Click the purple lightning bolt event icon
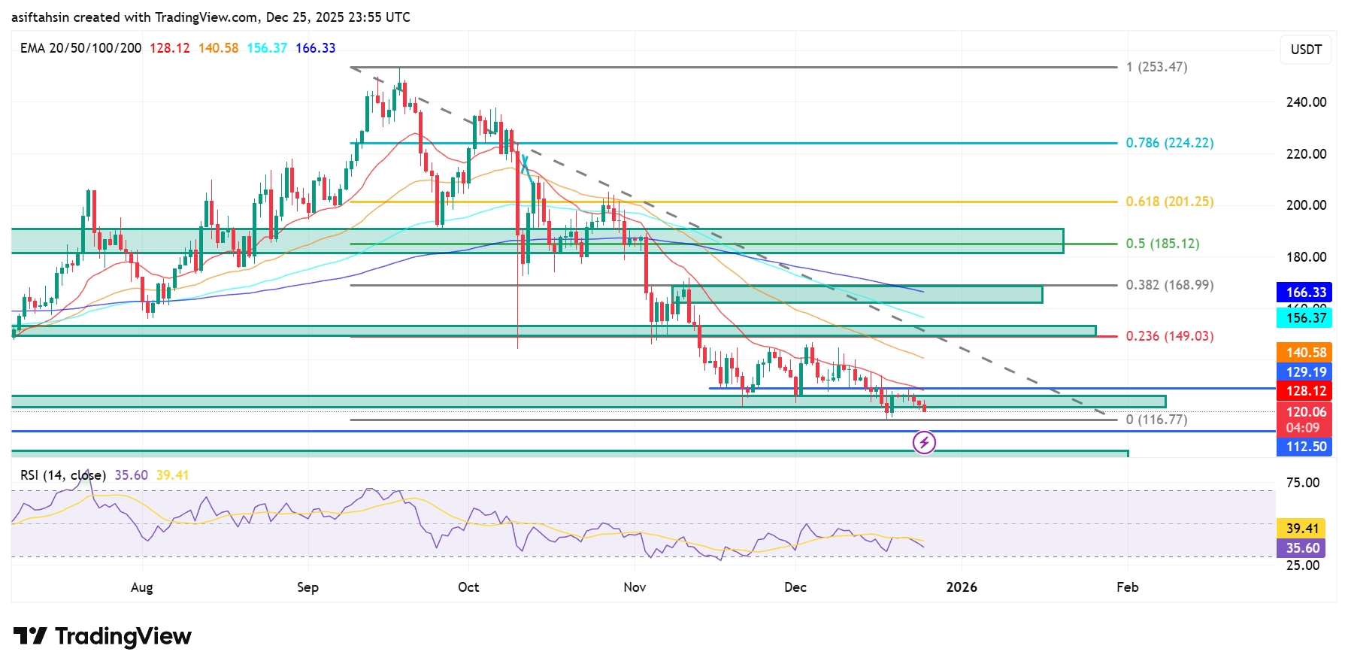This screenshot has height=670, width=1348. click(x=924, y=442)
